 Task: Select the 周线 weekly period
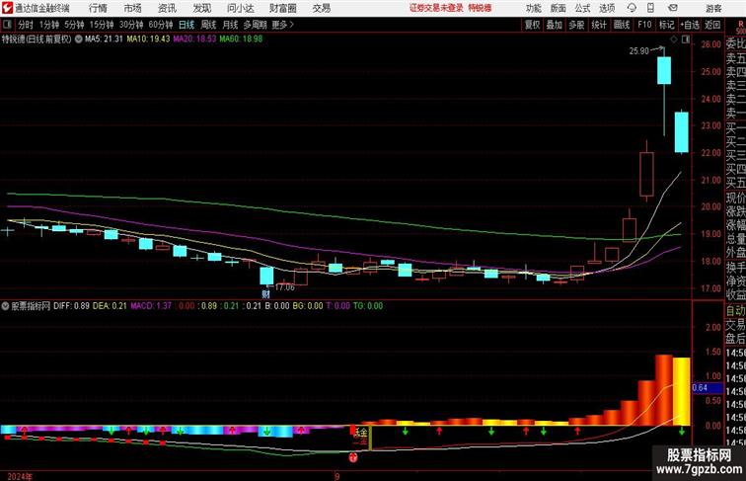[x=208, y=25]
